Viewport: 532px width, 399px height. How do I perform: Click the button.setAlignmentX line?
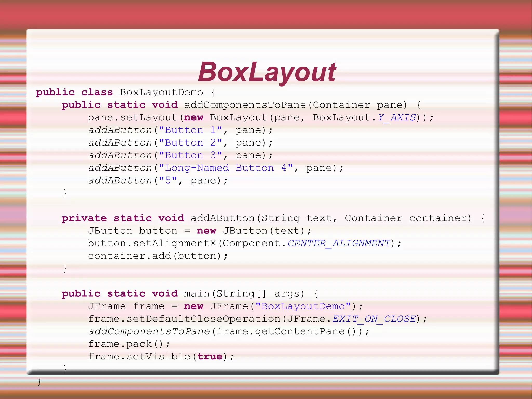tap(245, 243)
